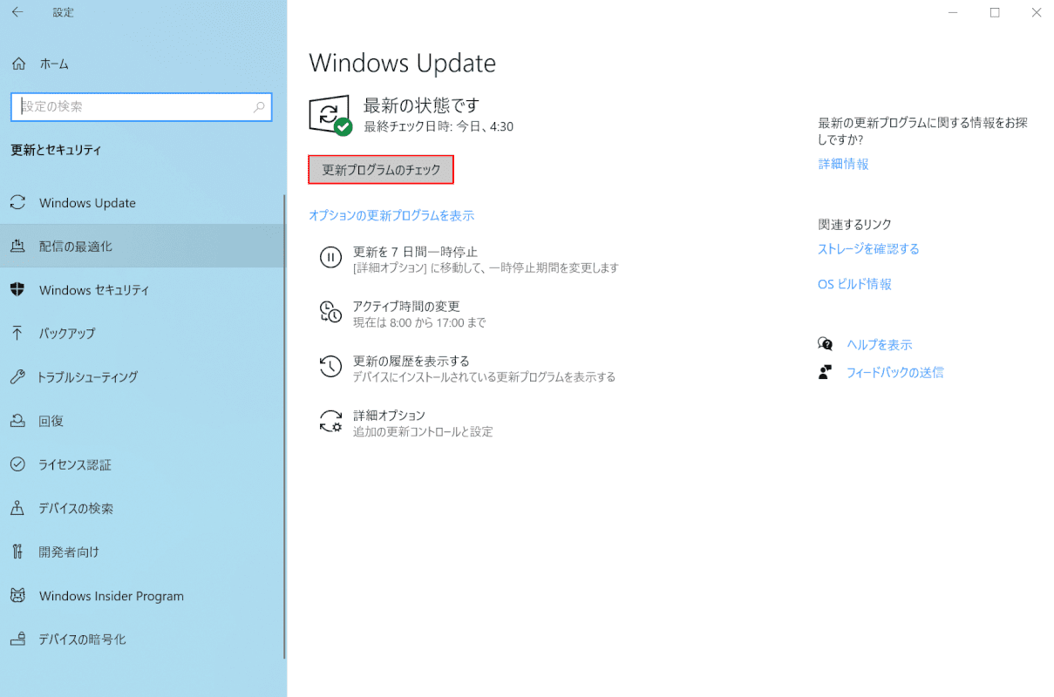The width and height of the screenshot is (1054, 697).
Task: Close the 設定 window
Action: click(x=1036, y=12)
